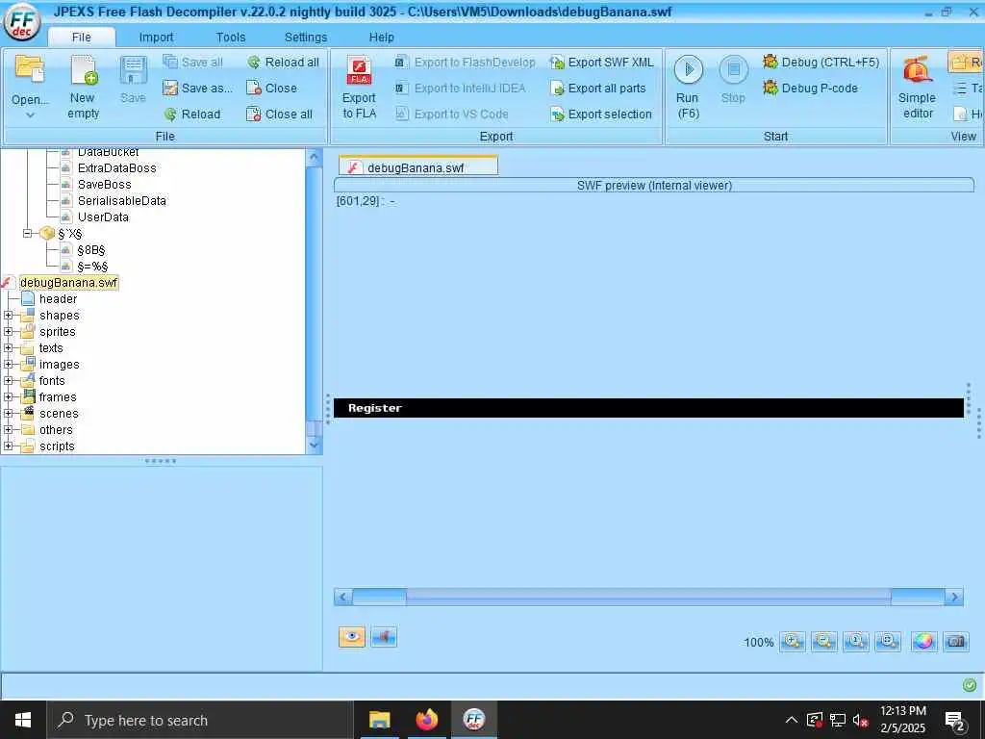Open a file with the Open icon
The height and width of the screenshot is (739, 985).
[x=30, y=70]
